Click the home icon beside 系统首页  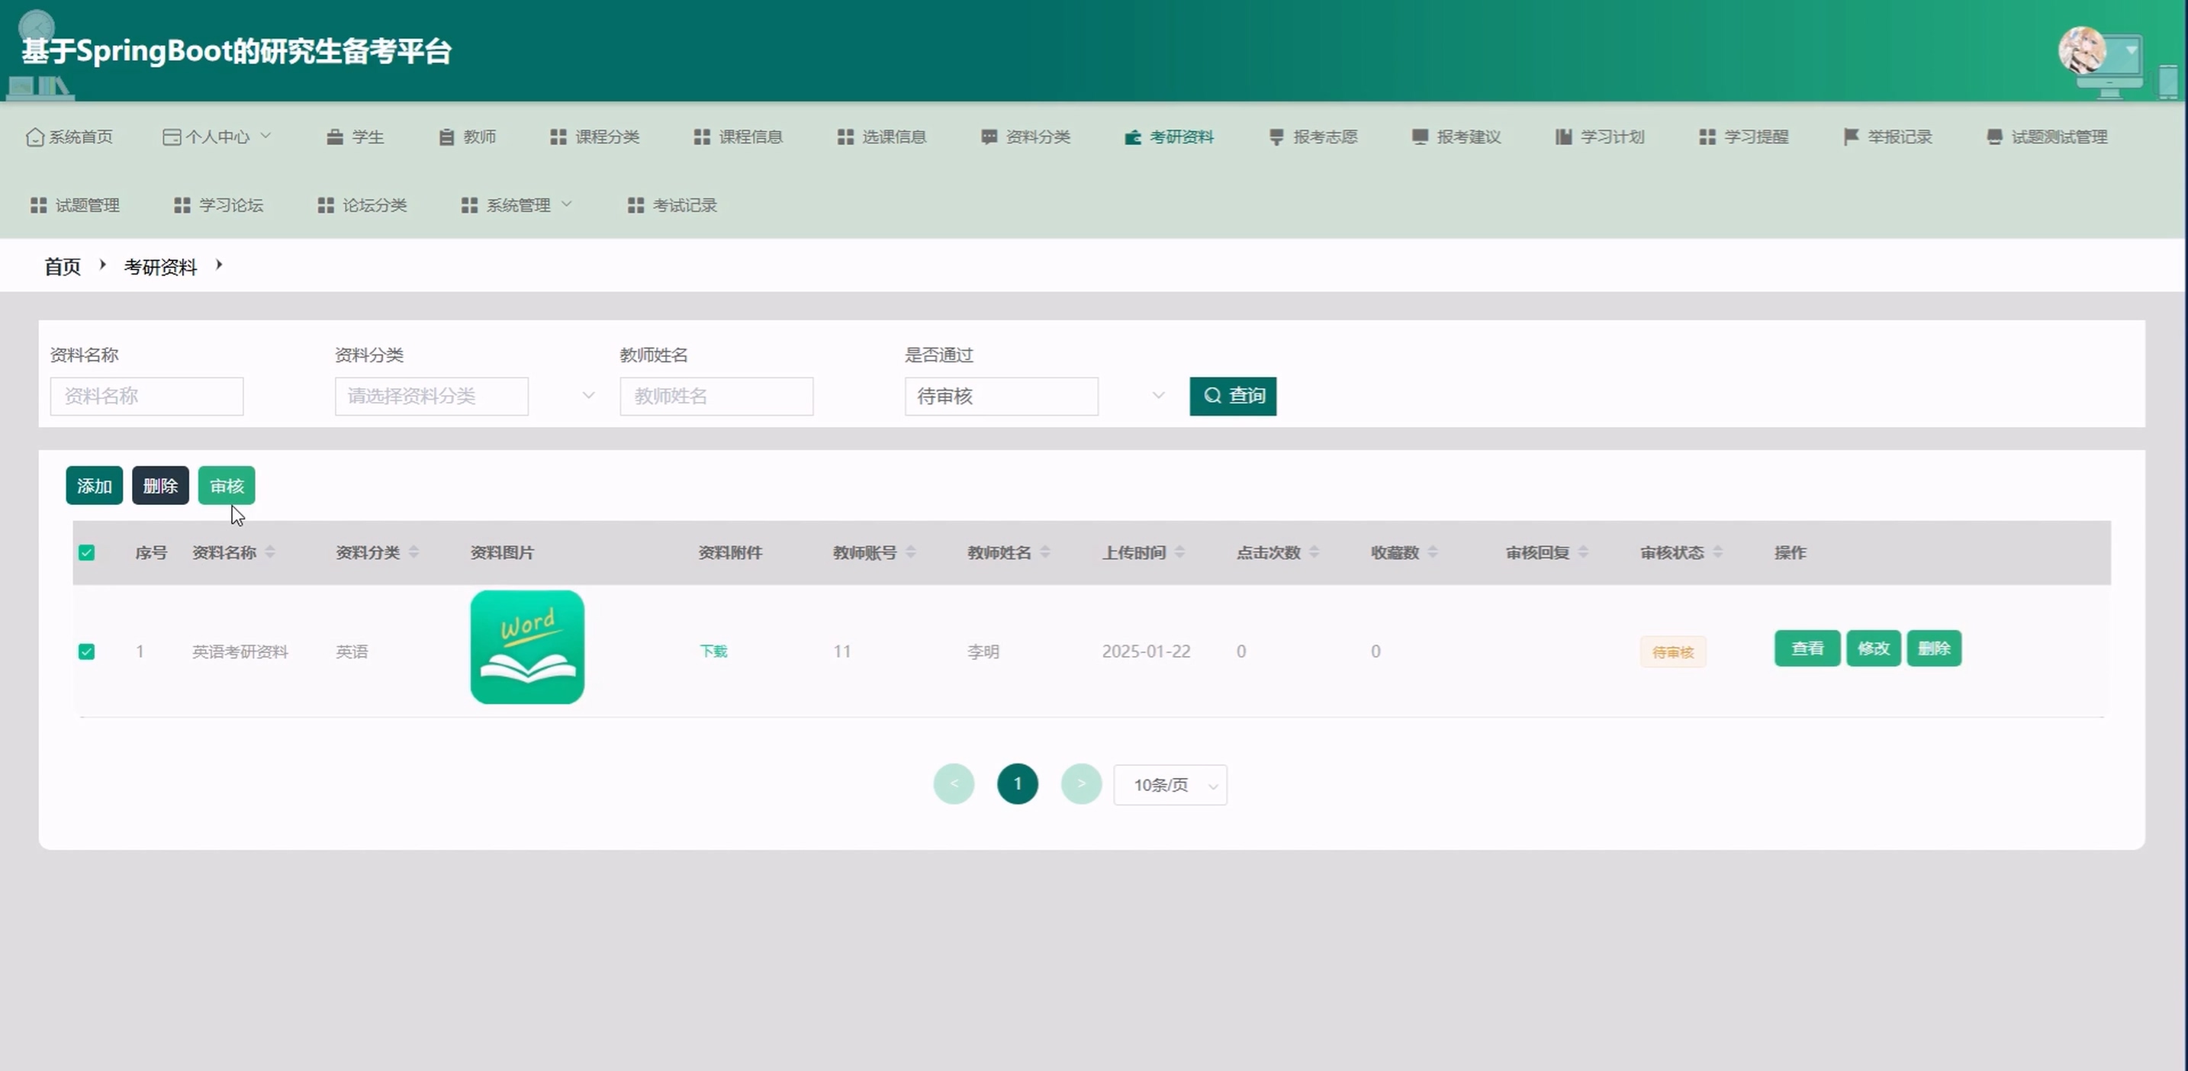pos(35,137)
